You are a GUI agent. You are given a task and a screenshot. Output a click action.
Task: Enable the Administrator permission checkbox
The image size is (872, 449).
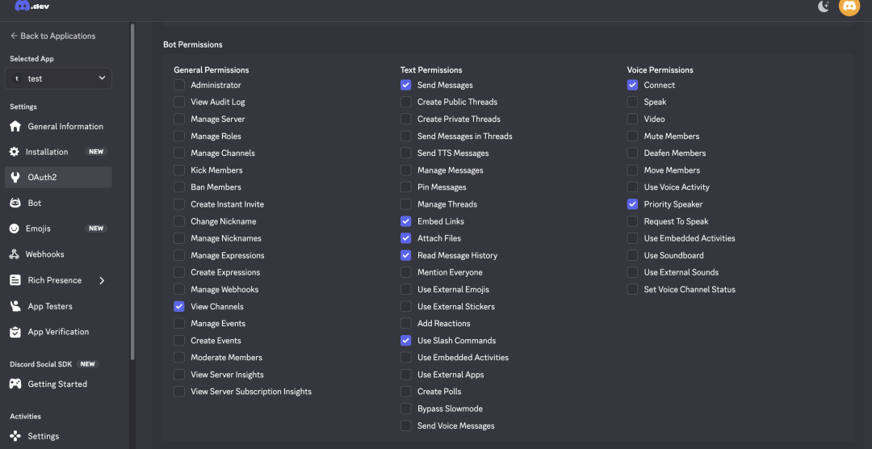click(x=179, y=85)
